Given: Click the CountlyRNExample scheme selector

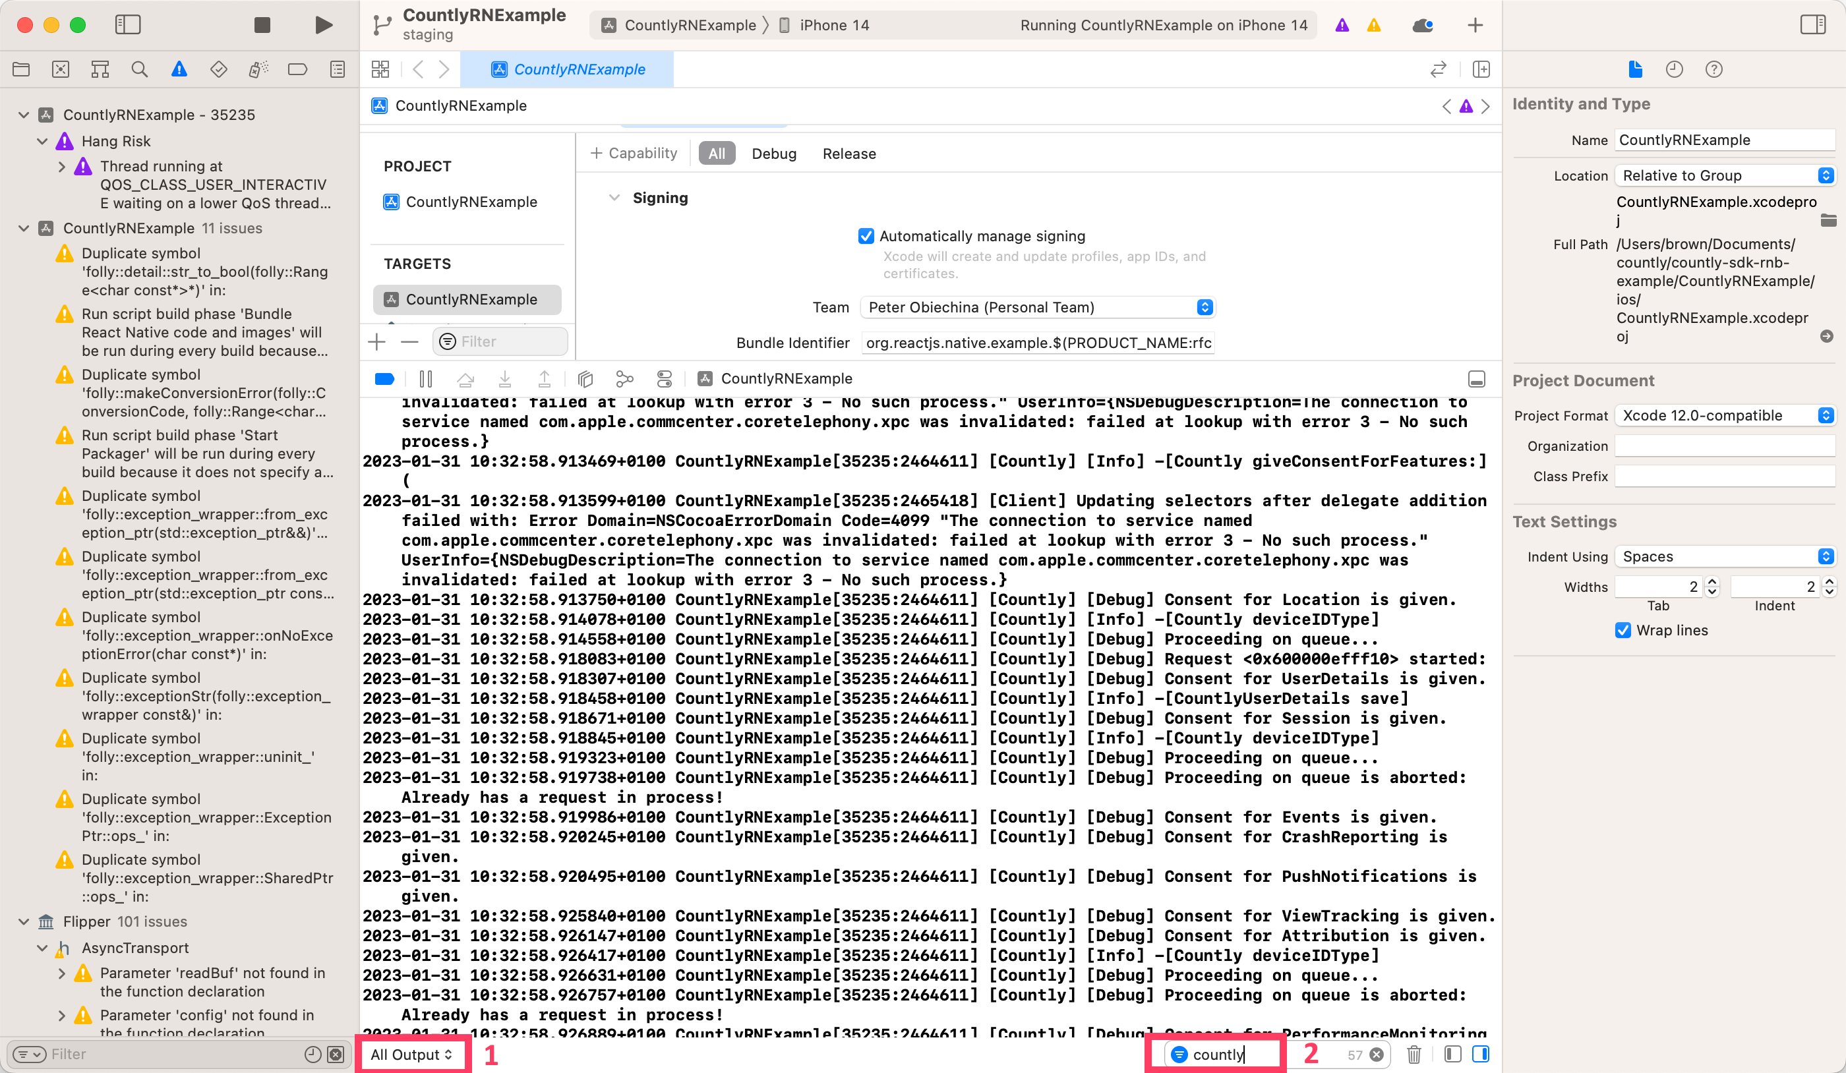Looking at the screenshot, I should (678, 26).
